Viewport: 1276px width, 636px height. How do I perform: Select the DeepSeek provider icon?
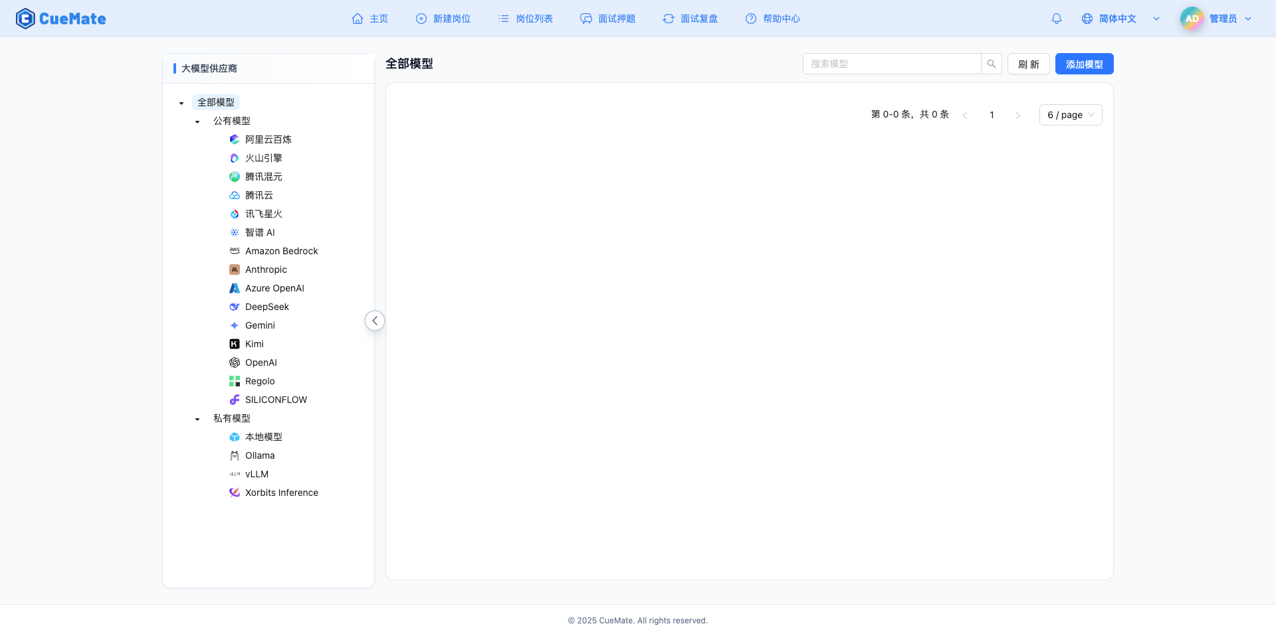[234, 307]
